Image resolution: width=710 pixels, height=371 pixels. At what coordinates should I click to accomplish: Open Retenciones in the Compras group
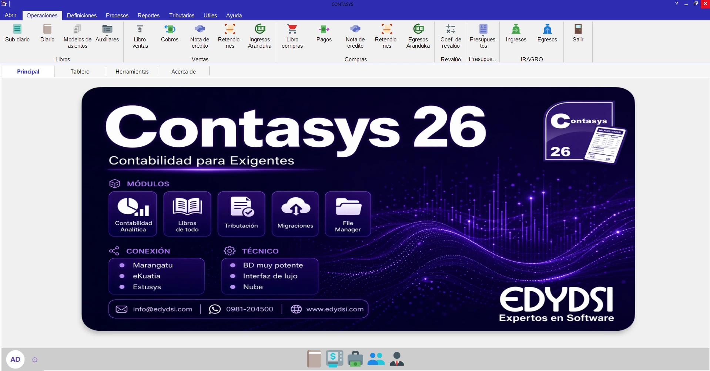387,36
